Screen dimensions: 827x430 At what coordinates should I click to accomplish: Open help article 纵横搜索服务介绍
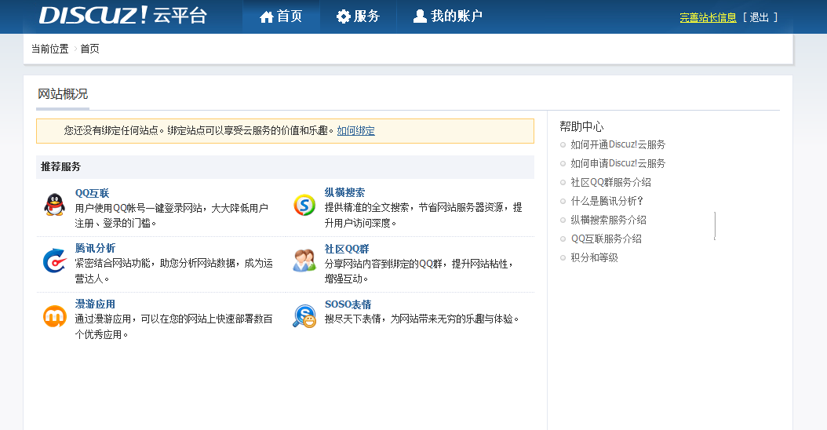click(608, 220)
